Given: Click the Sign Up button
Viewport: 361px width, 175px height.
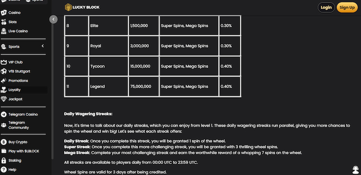Looking at the screenshot, I should [347, 7].
